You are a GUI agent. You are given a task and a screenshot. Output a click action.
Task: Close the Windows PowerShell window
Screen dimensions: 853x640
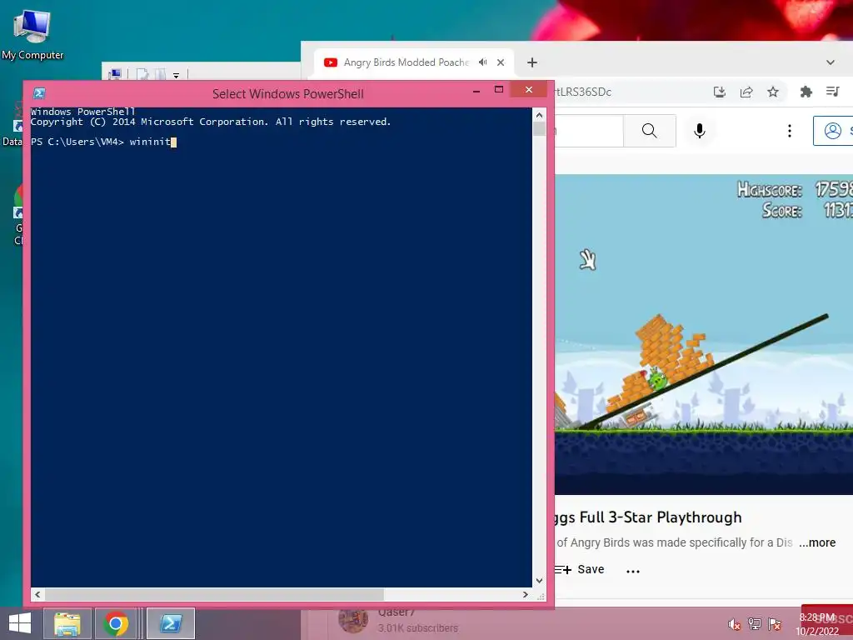[528, 90]
